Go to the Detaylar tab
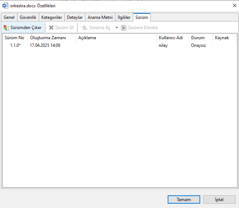The height and width of the screenshot is (208, 239). click(x=75, y=17)
